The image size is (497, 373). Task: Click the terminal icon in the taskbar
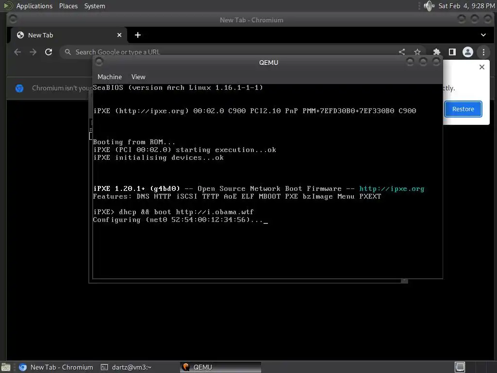point(104,367)
